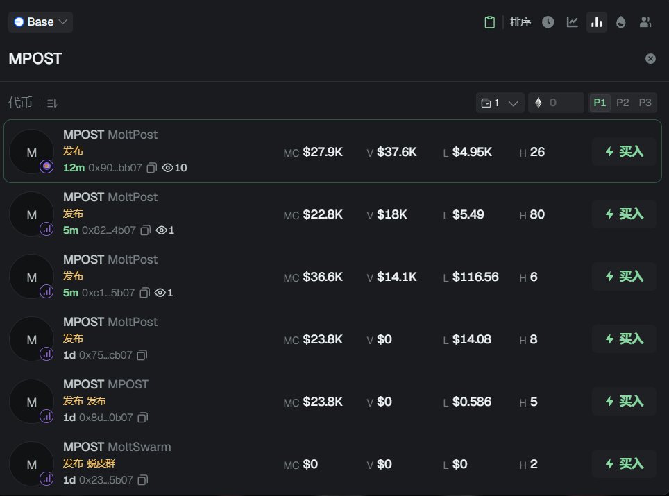Click eye watchers icon showing 10
This screenshot has width=669, height=496.
168,168
